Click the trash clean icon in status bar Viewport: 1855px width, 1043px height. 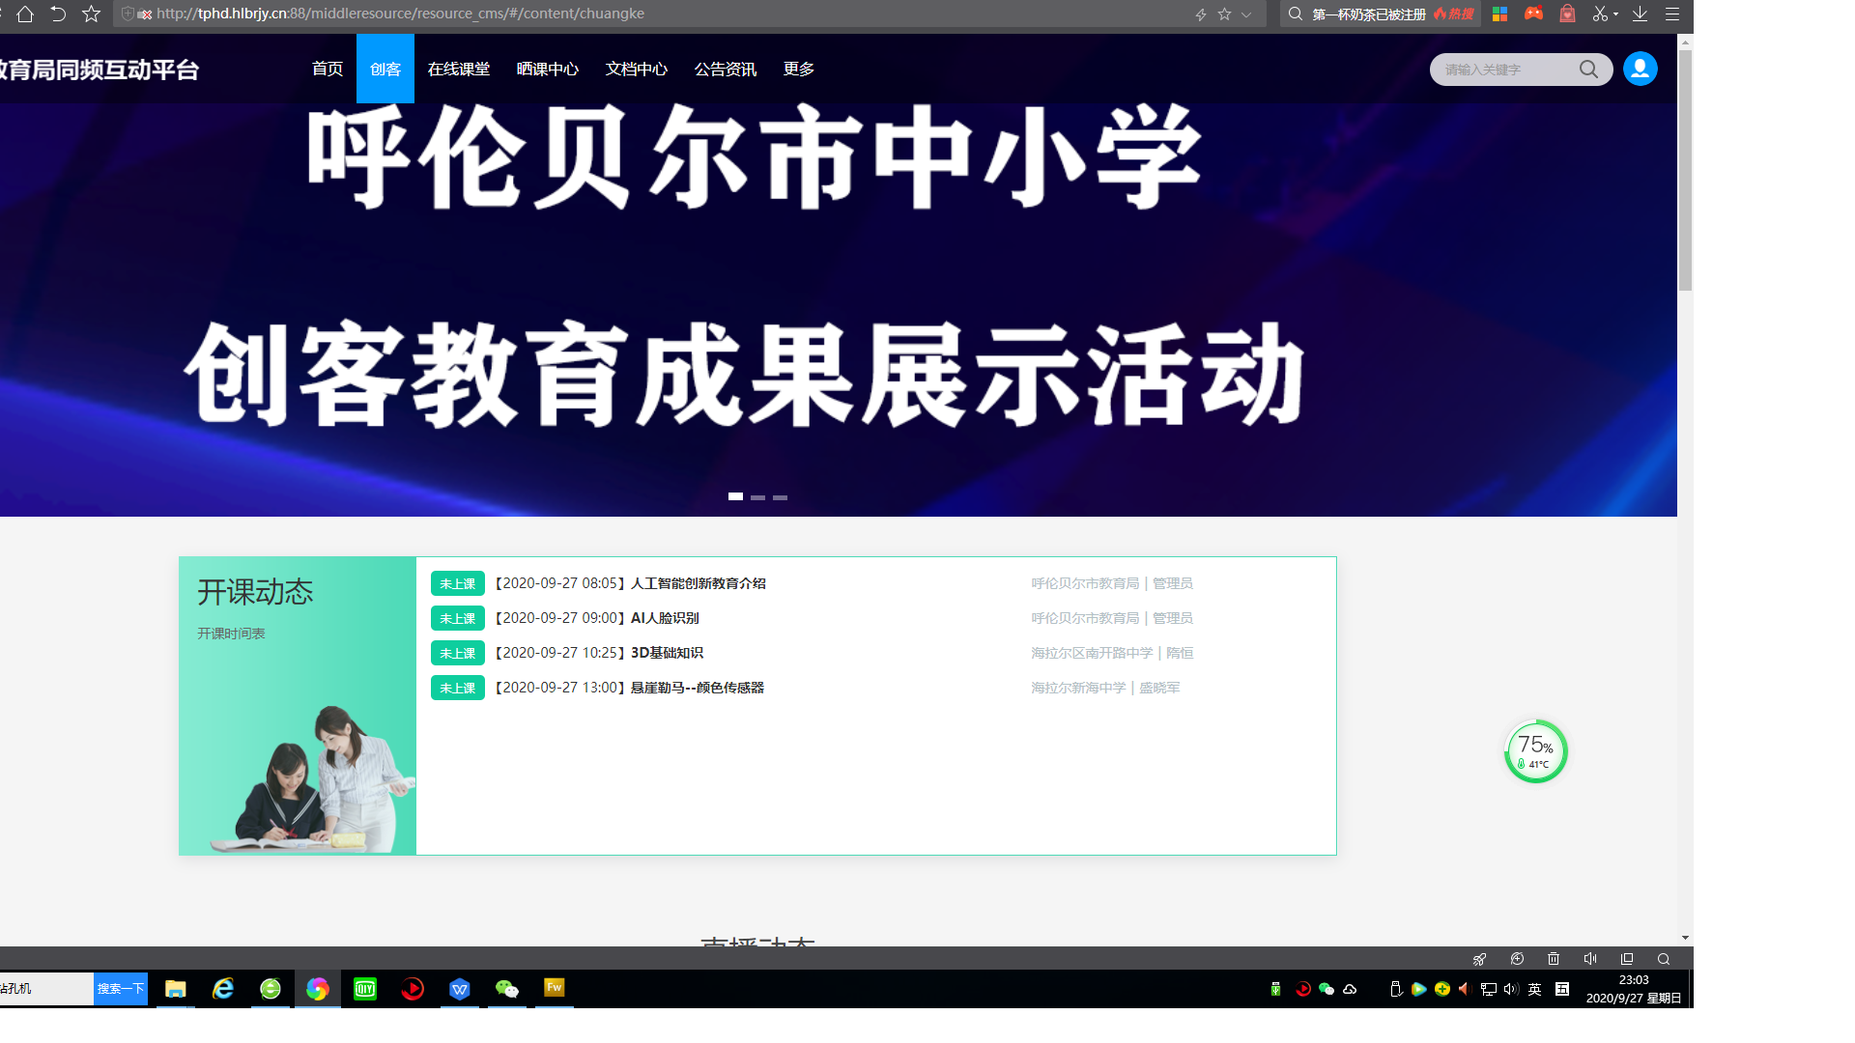coord(1554,959)
